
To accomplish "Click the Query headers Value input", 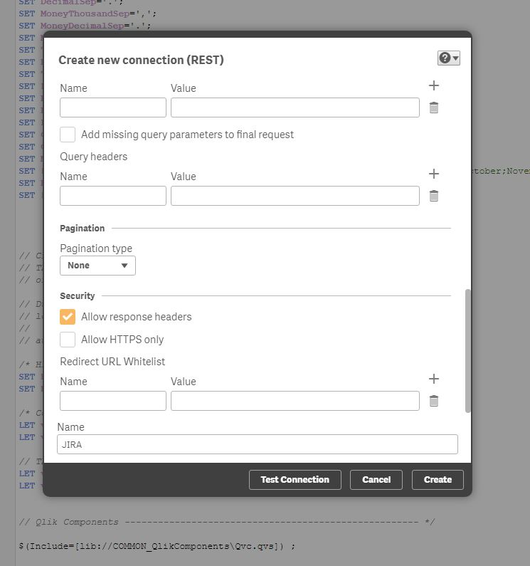I will (x=295, y=196).
